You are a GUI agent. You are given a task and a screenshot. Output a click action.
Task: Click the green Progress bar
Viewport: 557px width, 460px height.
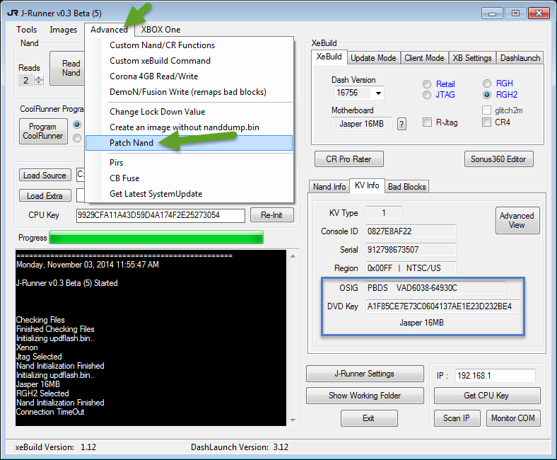pyautogui.click(x=156, y=237)
